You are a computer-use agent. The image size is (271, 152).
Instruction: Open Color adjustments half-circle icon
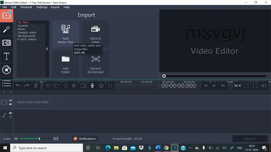74,86
